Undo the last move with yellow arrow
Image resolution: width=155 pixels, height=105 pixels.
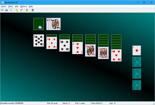pyautogui.click(x=17, y=10)
